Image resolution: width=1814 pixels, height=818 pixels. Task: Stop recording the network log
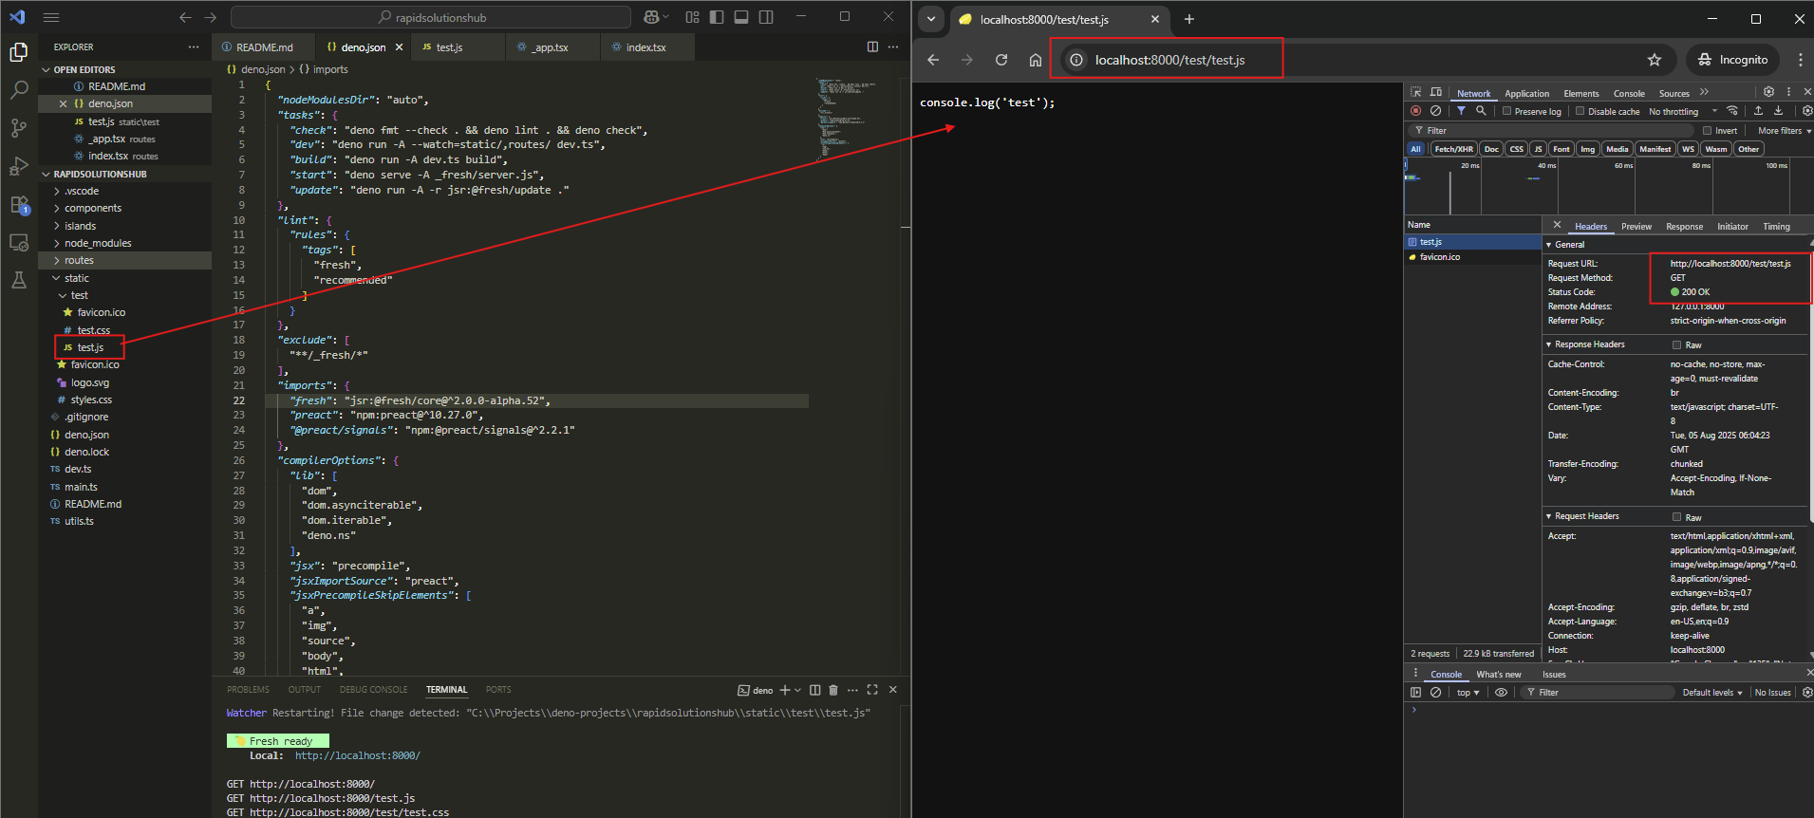click(x=1416, y=111)
